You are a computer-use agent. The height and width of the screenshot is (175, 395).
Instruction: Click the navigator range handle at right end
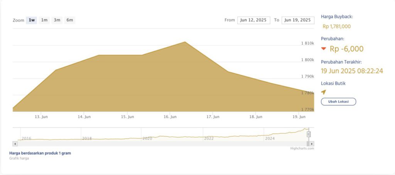pyautogui.click(x=309, y=134)
